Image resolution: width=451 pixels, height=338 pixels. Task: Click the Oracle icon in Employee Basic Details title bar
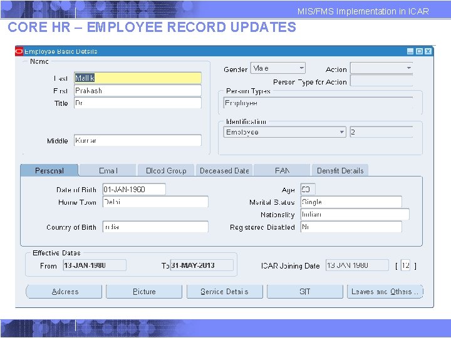pyautogui.click(x=19, y=51)
